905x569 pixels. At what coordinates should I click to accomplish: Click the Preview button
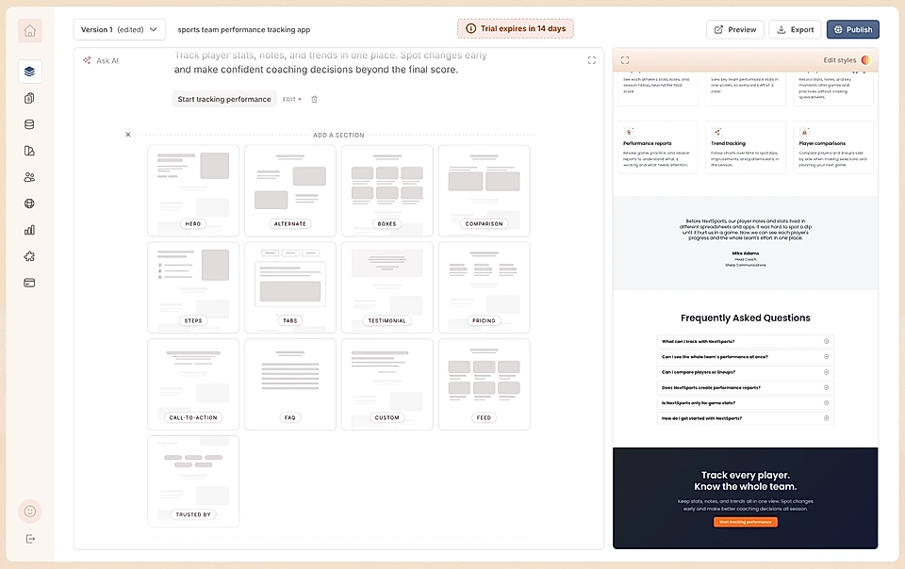click(x=734, y=29)
